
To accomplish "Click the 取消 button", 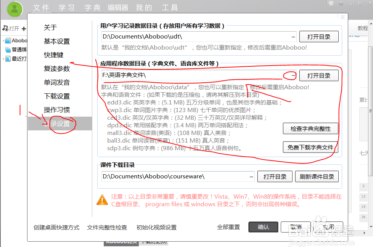I will (296, 227).
